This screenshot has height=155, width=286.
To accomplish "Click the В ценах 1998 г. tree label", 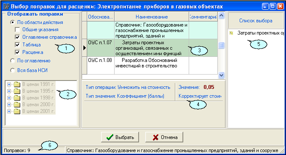I will pos(38,98).
